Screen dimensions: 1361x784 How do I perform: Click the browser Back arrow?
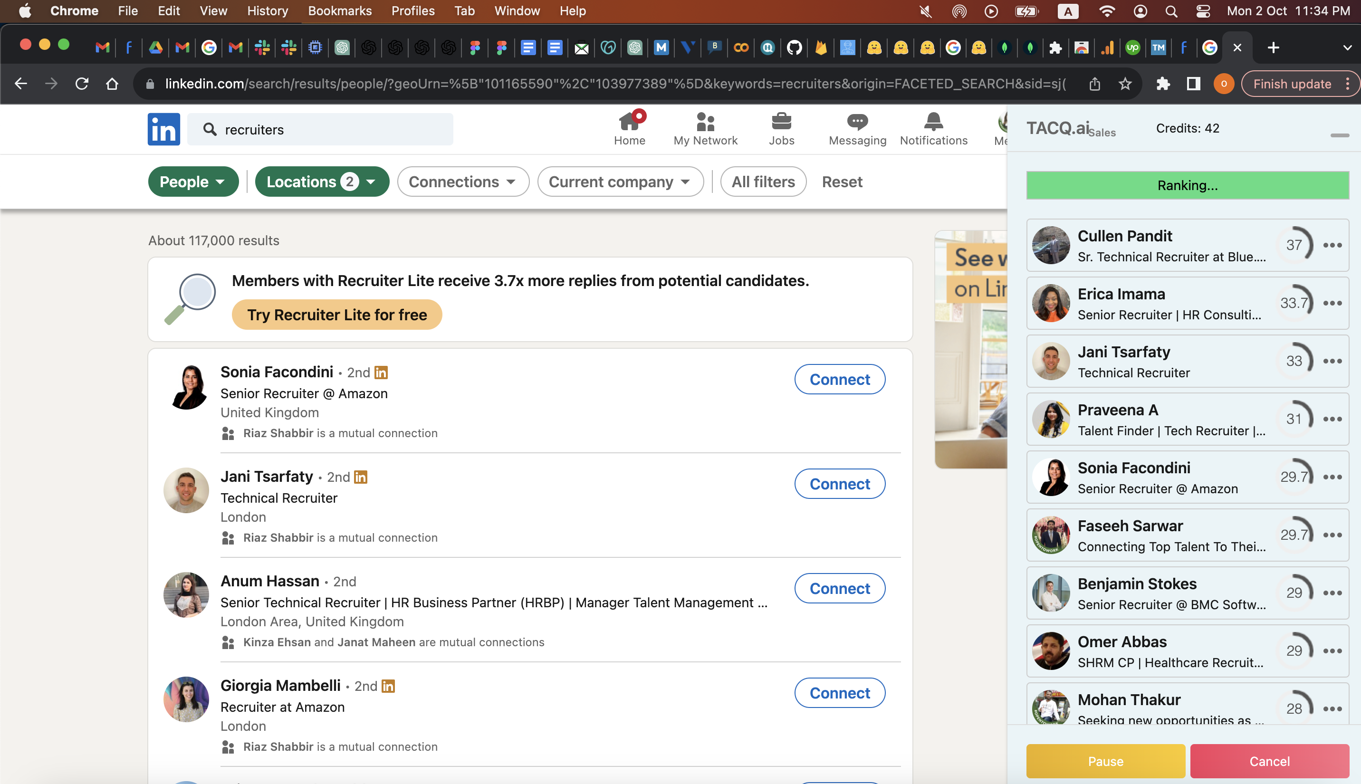coord(20,84)
